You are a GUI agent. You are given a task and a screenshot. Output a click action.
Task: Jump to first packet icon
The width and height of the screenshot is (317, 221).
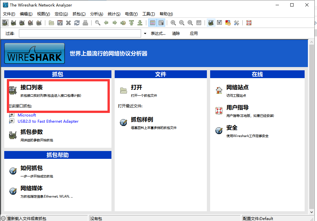(x=131, y=23)
